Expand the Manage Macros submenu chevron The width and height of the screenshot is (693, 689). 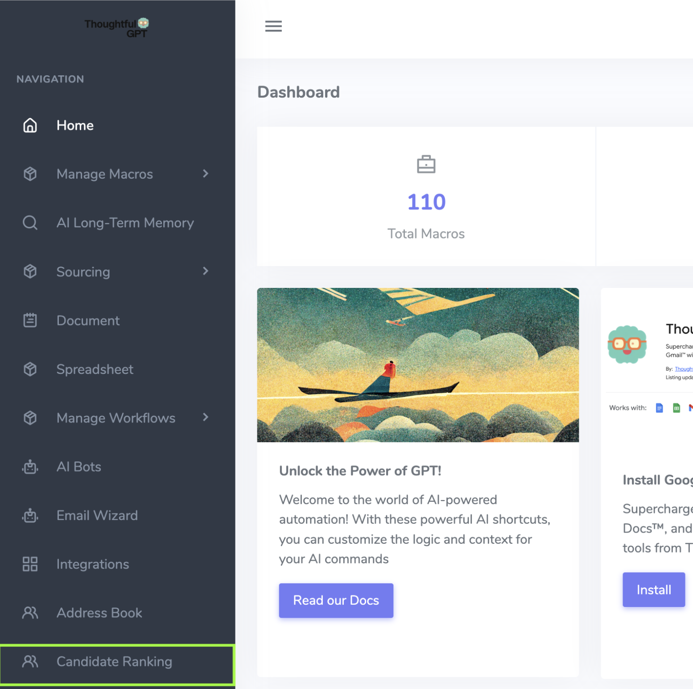(206, 174)
